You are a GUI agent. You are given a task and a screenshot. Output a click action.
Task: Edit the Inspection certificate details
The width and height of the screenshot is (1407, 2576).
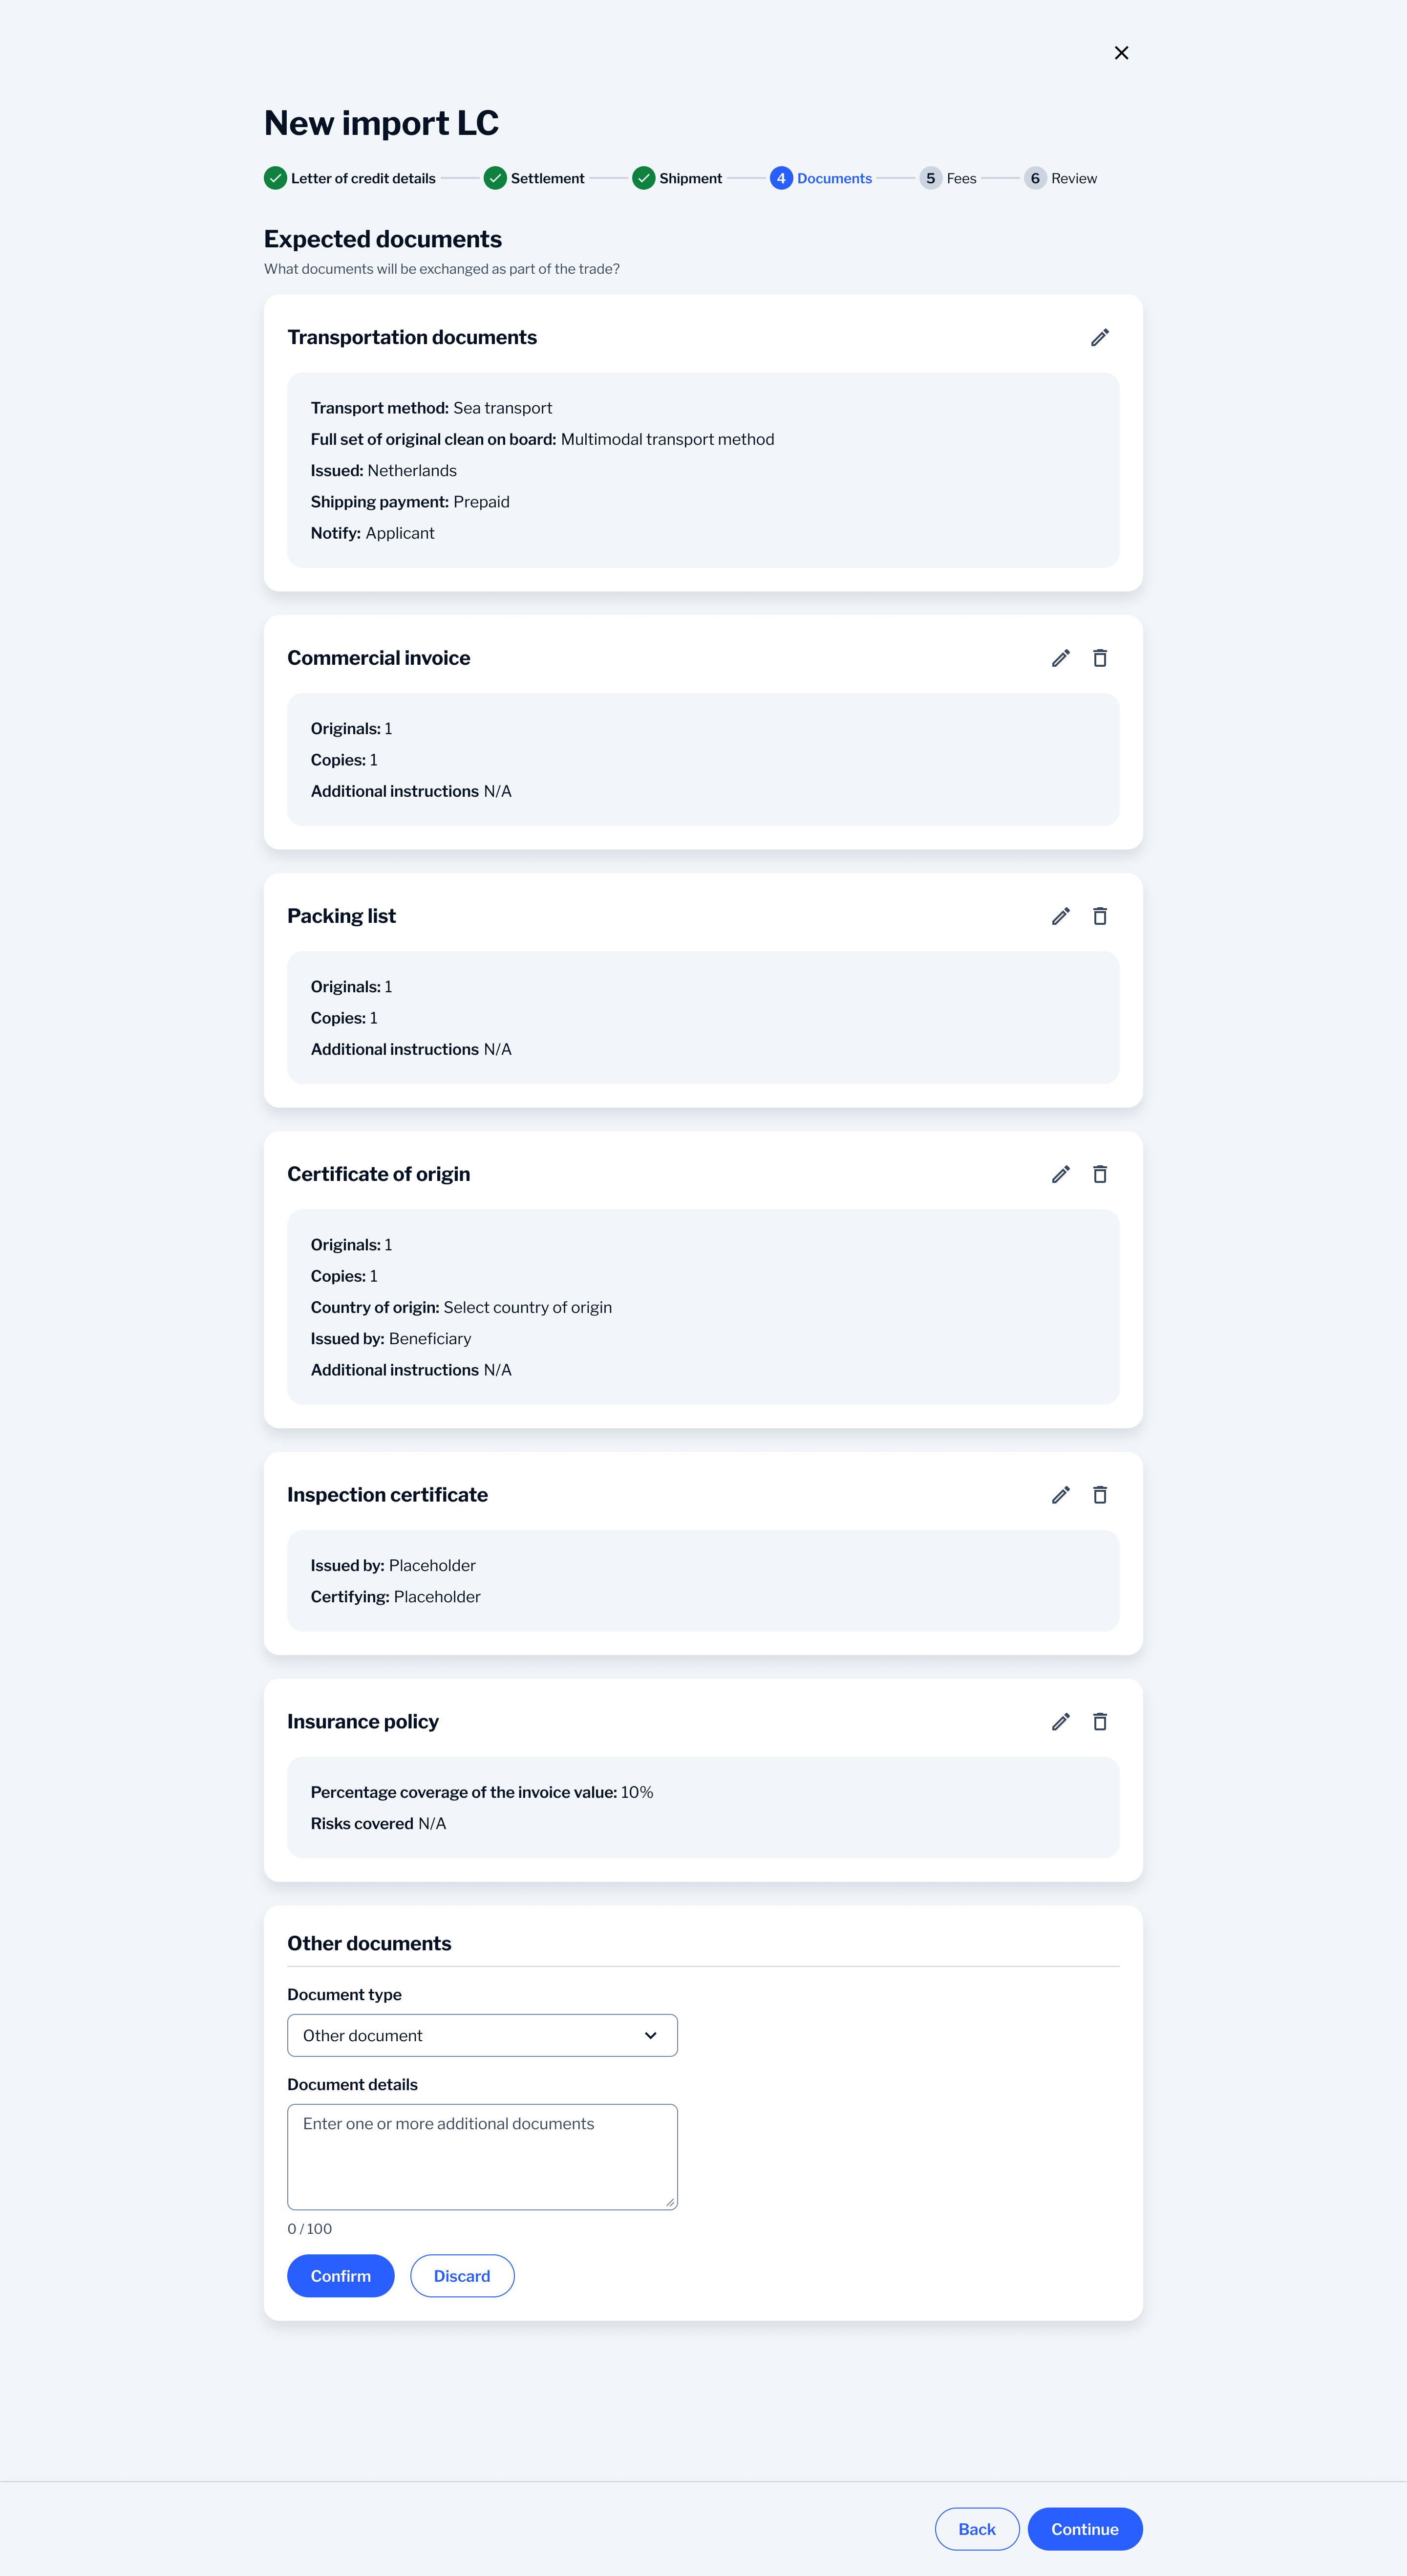pos(1059,1494)
